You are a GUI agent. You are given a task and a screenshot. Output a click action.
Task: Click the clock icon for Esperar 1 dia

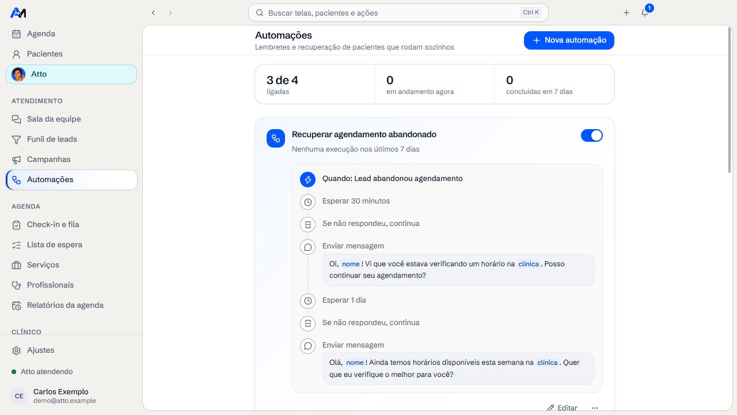tap(308, 301)
